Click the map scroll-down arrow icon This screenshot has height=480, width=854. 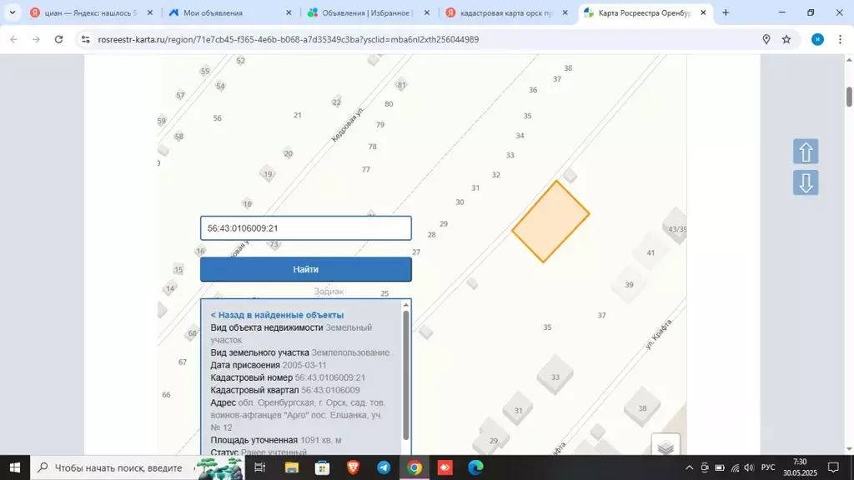pos(806,182)
